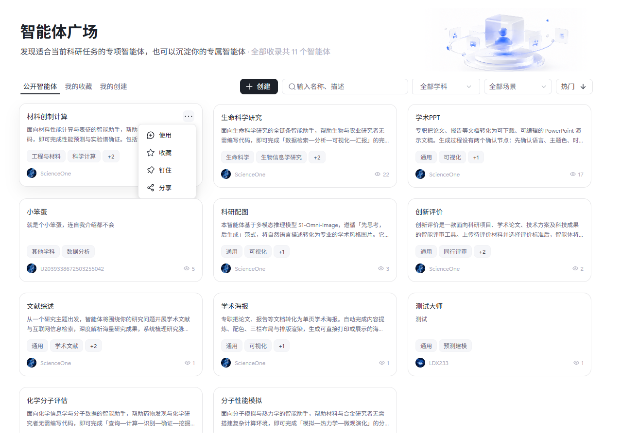Click the 学术文献 tag
621x439 pixels.
tap(67, 346)
